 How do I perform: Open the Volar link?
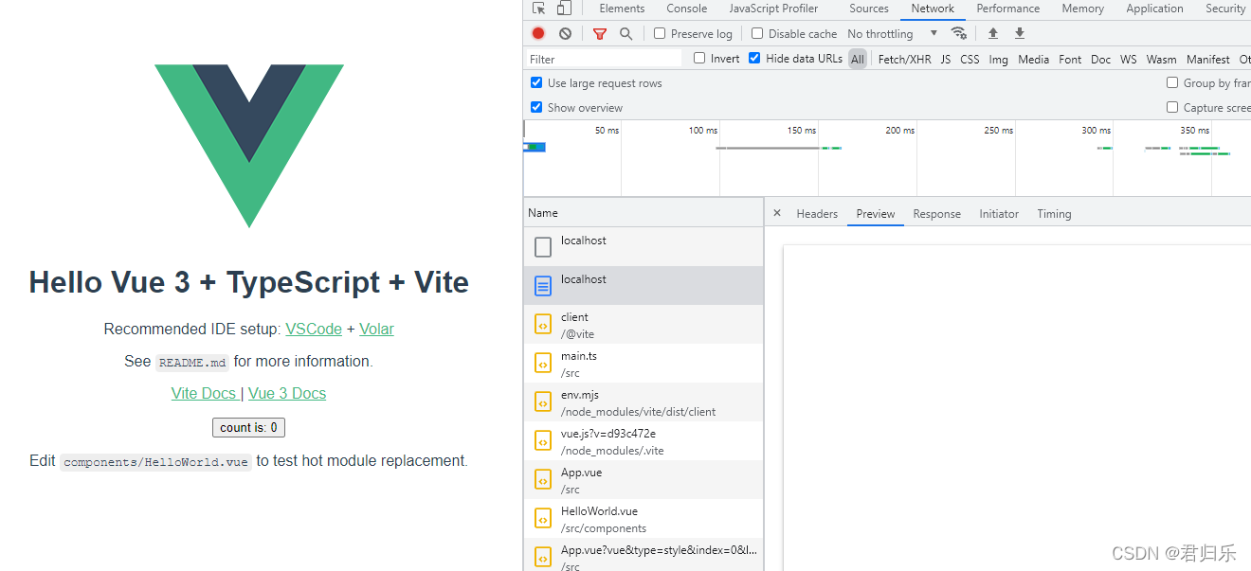pyautogui.click(x=376, y=329)
